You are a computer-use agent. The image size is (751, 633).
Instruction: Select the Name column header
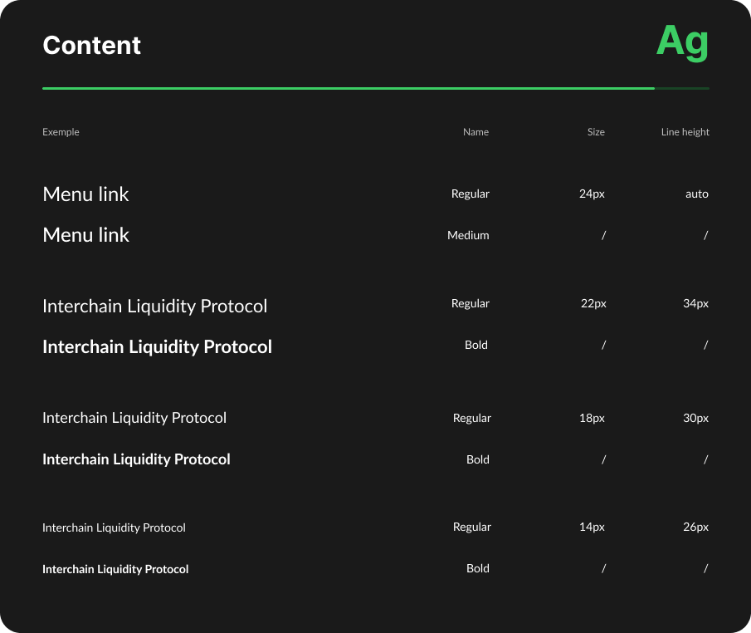click(x=475, y=132)
